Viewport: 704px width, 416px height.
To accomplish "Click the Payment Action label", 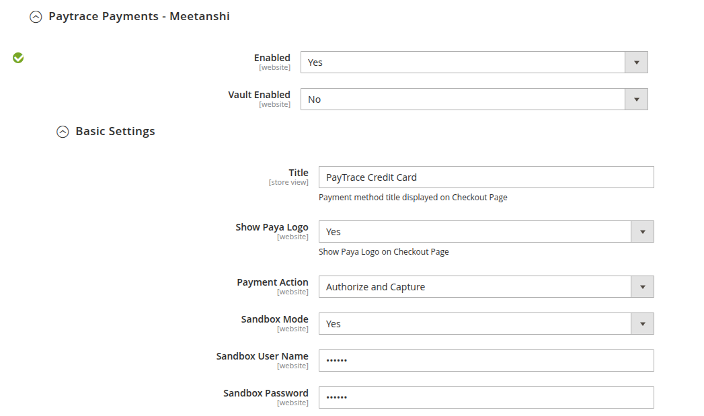I will click(x=272, y=282).
